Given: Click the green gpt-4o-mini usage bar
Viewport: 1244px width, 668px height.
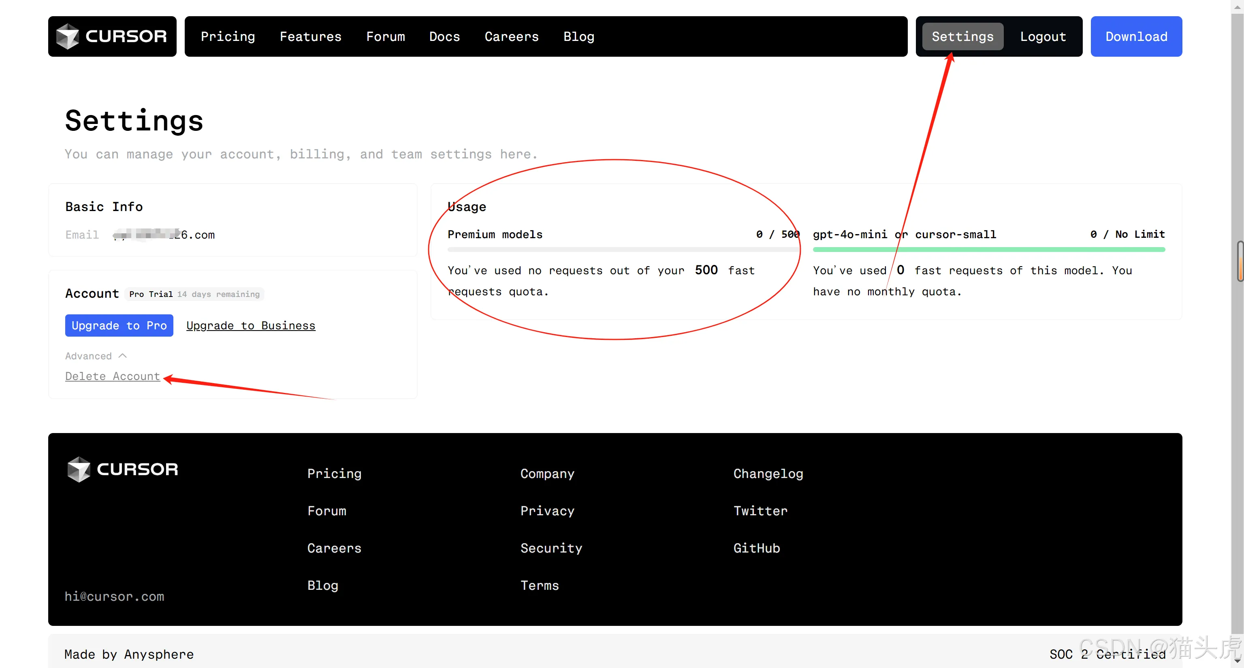Looking at the screenshot, I should pos(988,250).
